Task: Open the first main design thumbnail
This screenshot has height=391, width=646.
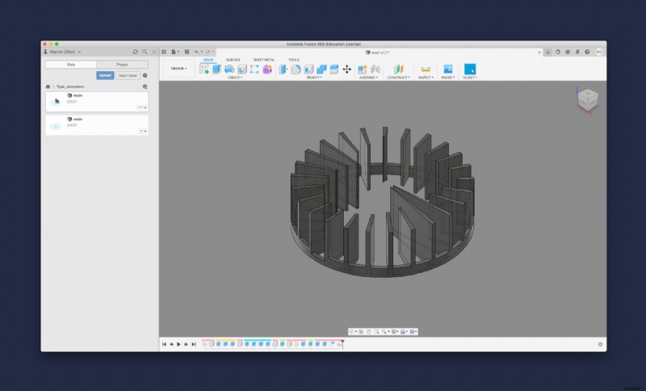Action: coord(56,102)
